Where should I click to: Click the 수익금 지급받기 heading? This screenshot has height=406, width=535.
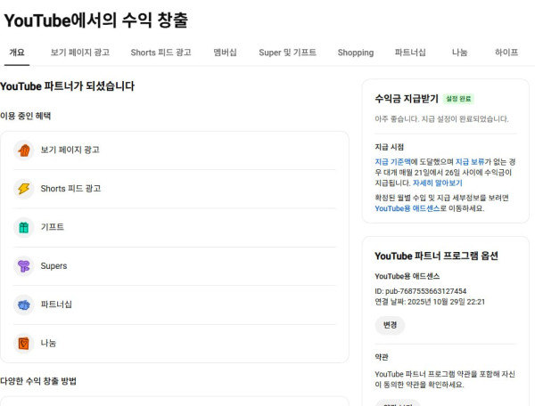tap(407, 99)
